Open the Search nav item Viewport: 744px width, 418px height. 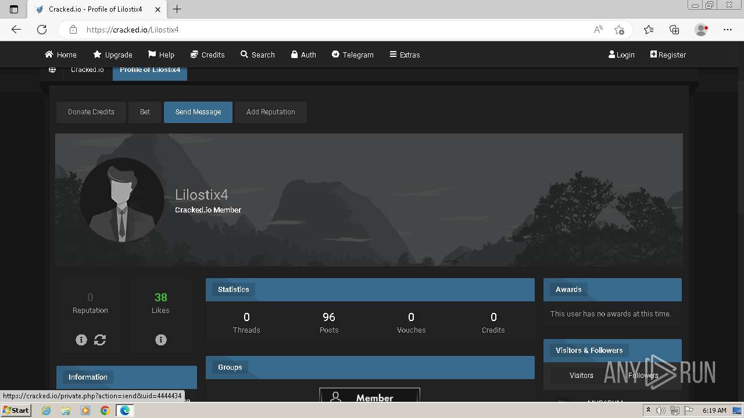point(257,55)
